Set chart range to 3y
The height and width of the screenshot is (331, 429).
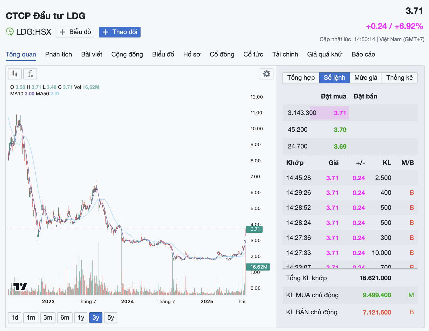pyautogui.click(x=96, y=317)
